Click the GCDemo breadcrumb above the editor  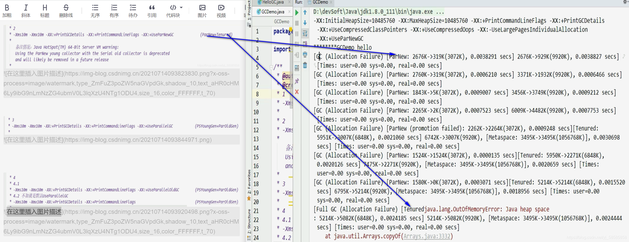(281, 22)
